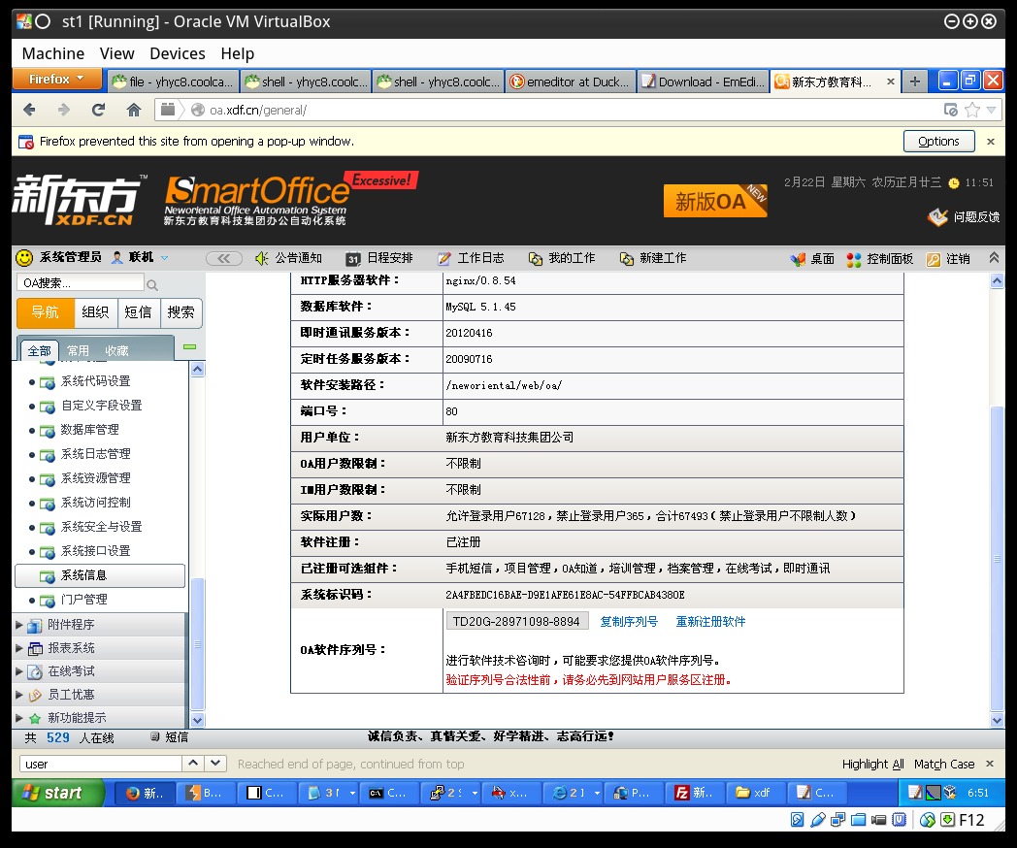Switch to the 搜索 sidebar tab
Image resolution: width=1017 pixels, height=848 pixels.
pyautogui.click(x=180, y=312)
